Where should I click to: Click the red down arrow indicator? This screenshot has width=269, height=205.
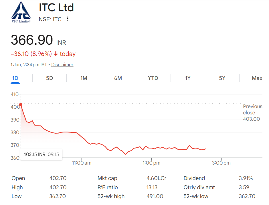tap(56, 54)
